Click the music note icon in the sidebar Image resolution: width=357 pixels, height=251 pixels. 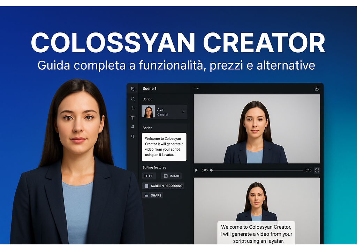(x=133, y=127)
